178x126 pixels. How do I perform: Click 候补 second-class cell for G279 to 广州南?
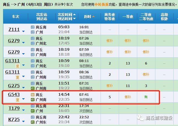pyautogui.click(x=146, y=52)
